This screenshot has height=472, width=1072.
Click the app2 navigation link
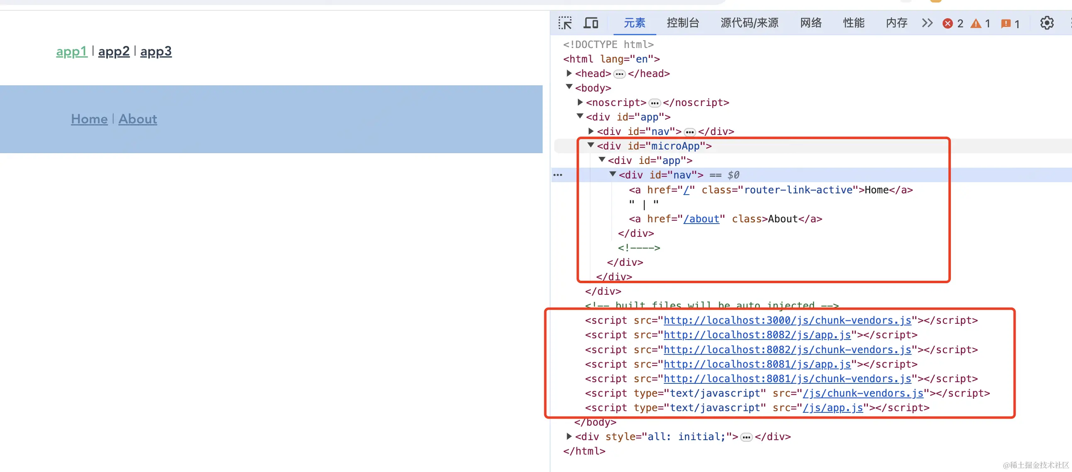[114, 51]
